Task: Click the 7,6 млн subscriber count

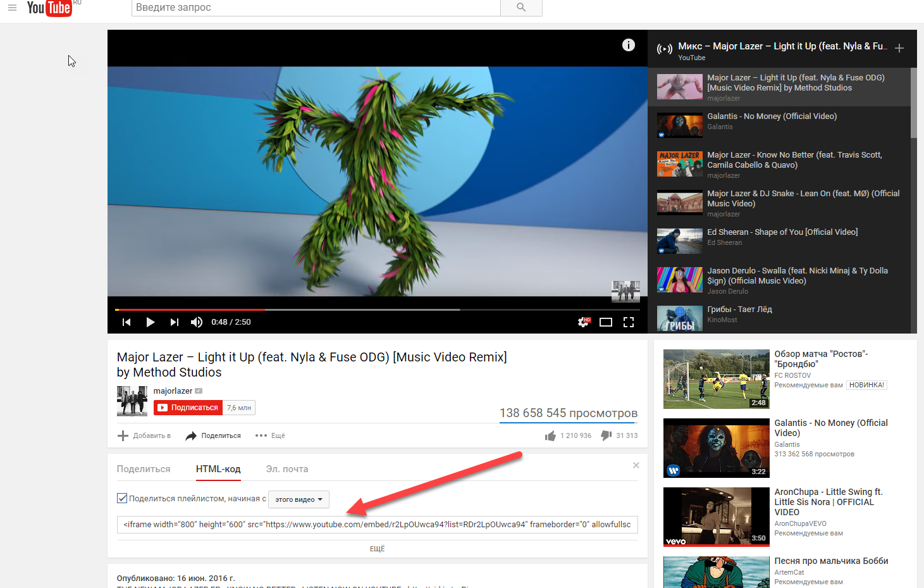Action: point(239,408)
